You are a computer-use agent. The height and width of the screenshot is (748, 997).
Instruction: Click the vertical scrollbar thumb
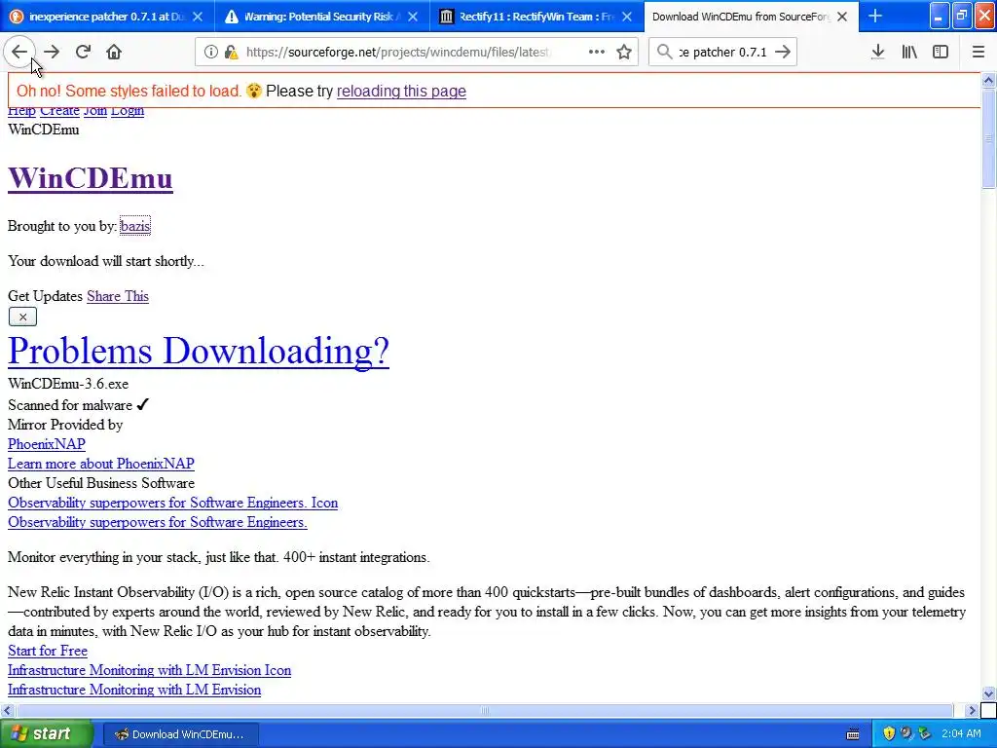pyautogui.click(x=988, y=138)
